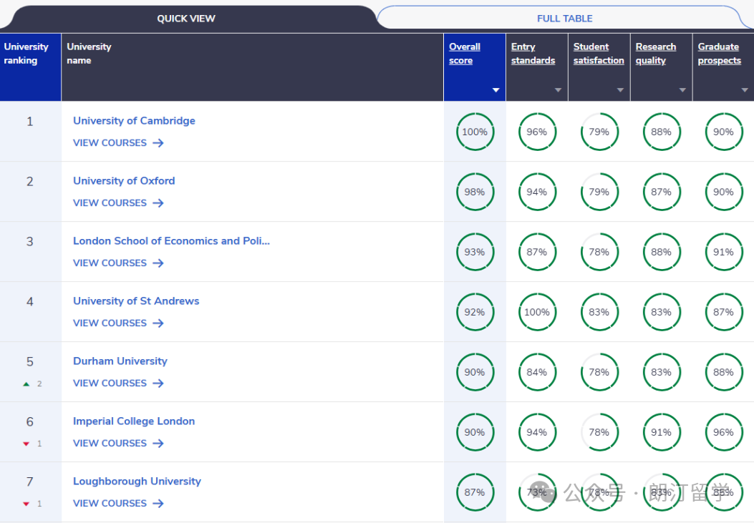Click the Entry standards column header link
The image size is (754, 523).
tap(533, 54)
